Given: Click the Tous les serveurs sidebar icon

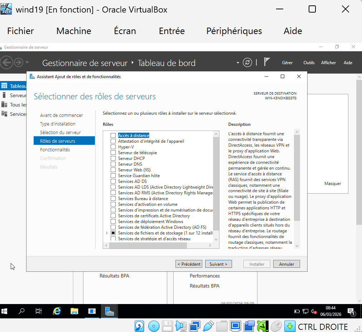Looking at the screenshot, I should (4, 104).
